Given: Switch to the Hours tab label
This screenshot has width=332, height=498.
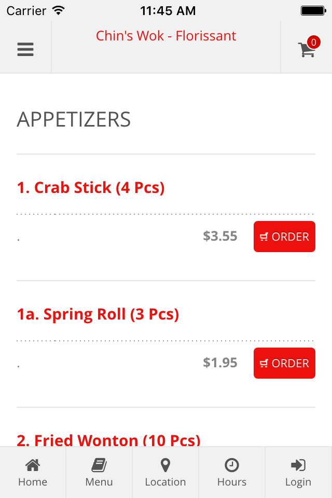Looking at the screenshot, I should (x=231, y=482).
